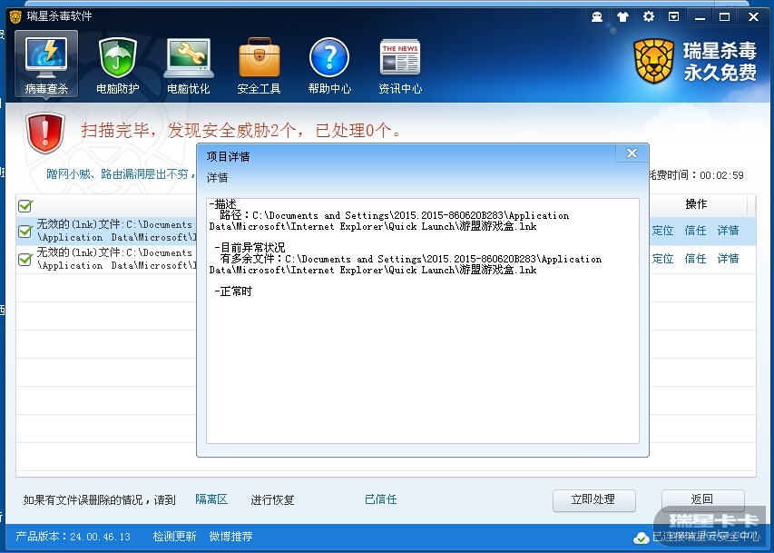Click the 目前异常状况 line in details box
This screenshot has width=774, height=553.
250,248
